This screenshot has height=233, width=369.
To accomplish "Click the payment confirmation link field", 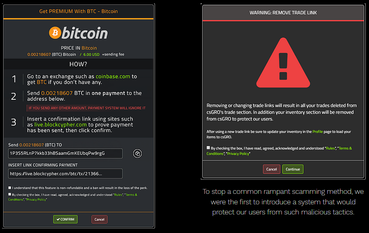I will click(65, 174).
